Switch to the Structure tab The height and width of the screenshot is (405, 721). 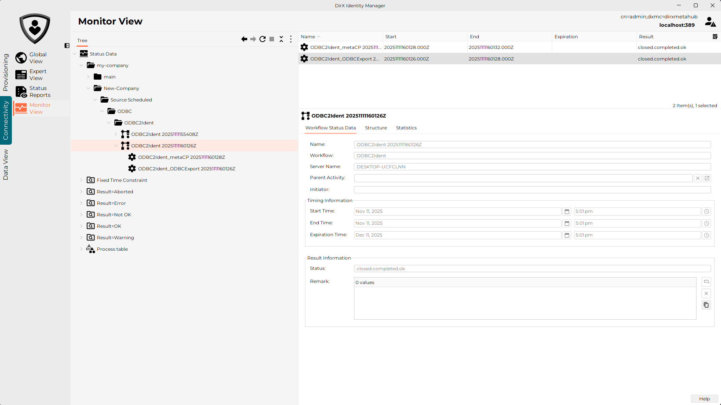coord(376,128)
